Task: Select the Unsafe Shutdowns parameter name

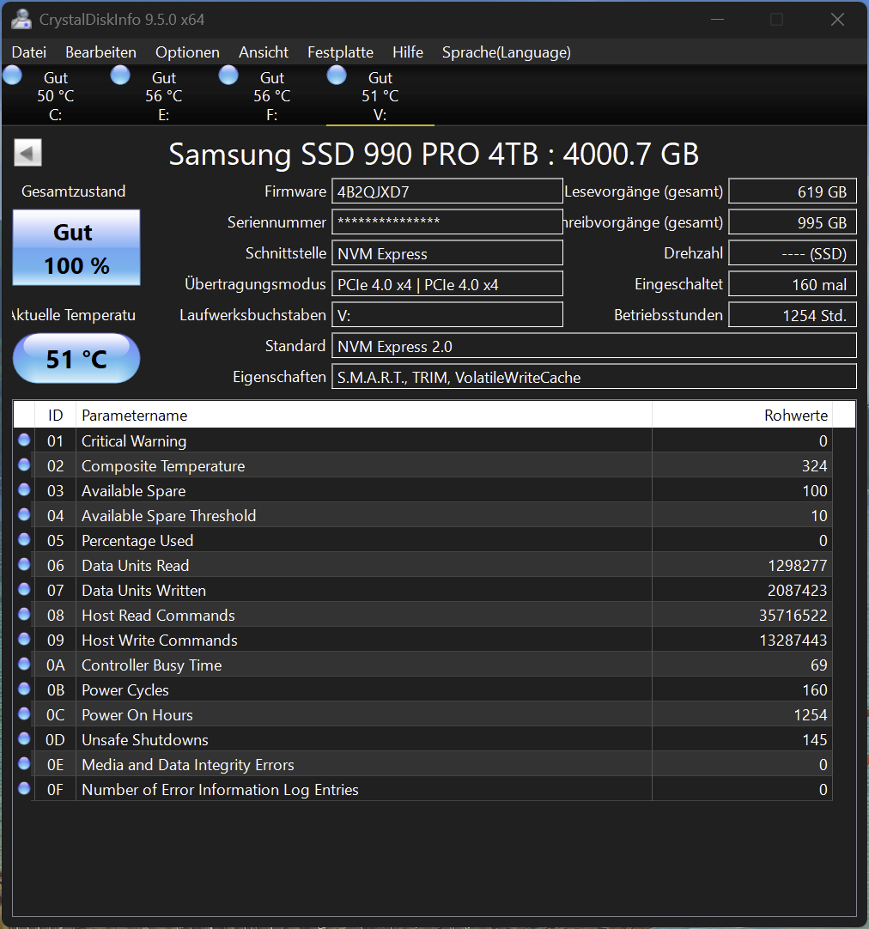Action: click(145, 739)
